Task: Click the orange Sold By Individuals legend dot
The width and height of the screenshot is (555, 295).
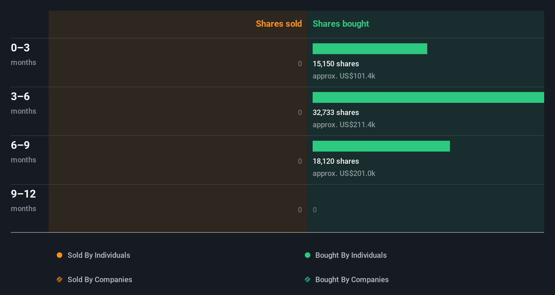Action: pos(59,255)
